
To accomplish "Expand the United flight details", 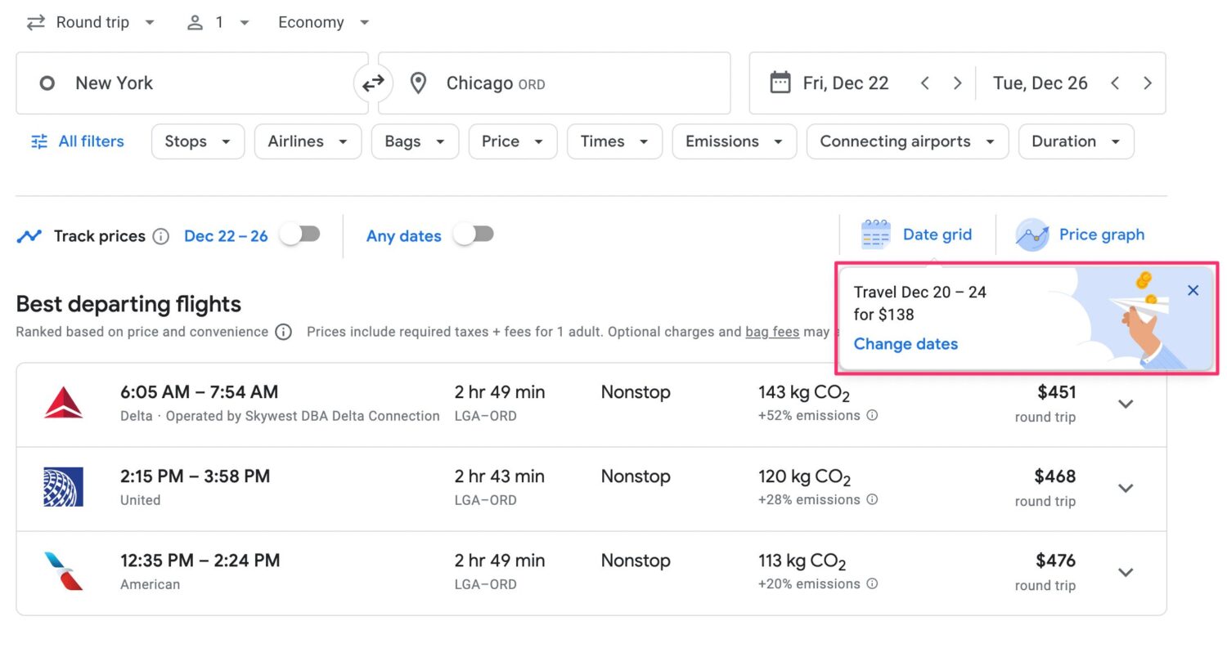I will tap(1126, 488).
